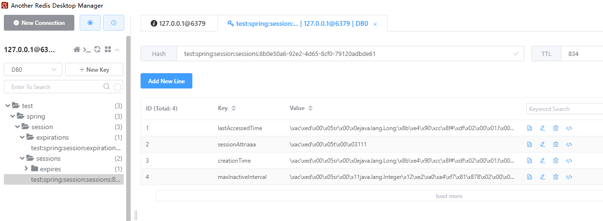The image size is (603, 221).
Task: Open command log with the clock icon button
Action: (x=114, y=22)
